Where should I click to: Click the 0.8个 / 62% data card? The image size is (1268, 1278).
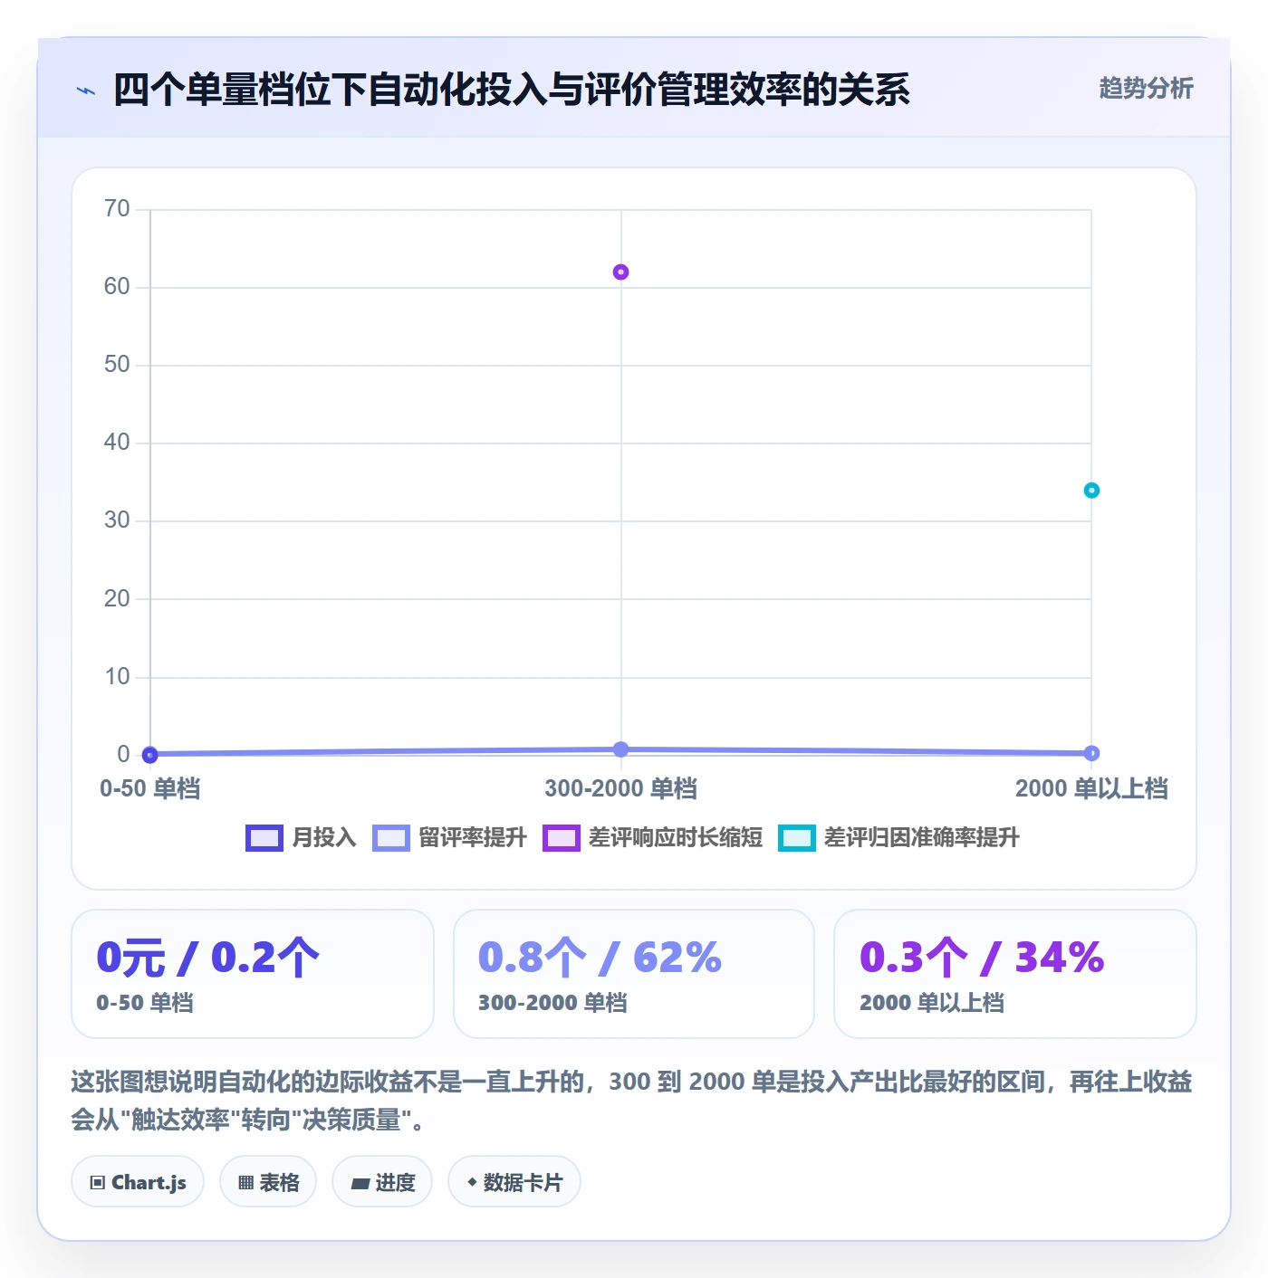634,974
